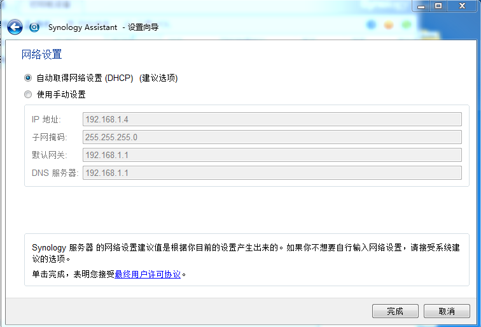Select automatic DHCP network setting option
This screenshot has width=481, height=327.
[28, 78]
